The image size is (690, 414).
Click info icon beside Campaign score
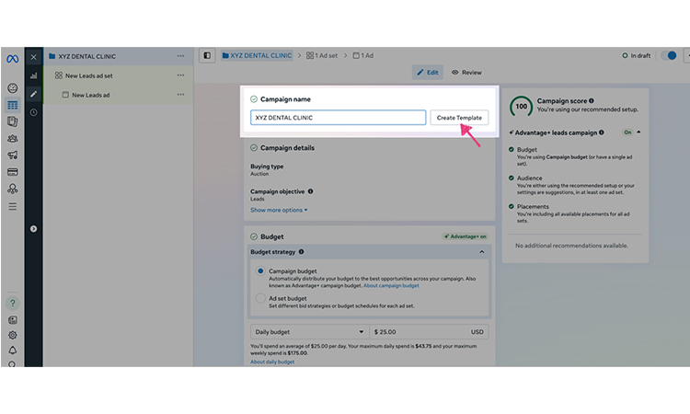tap(592, 101)
